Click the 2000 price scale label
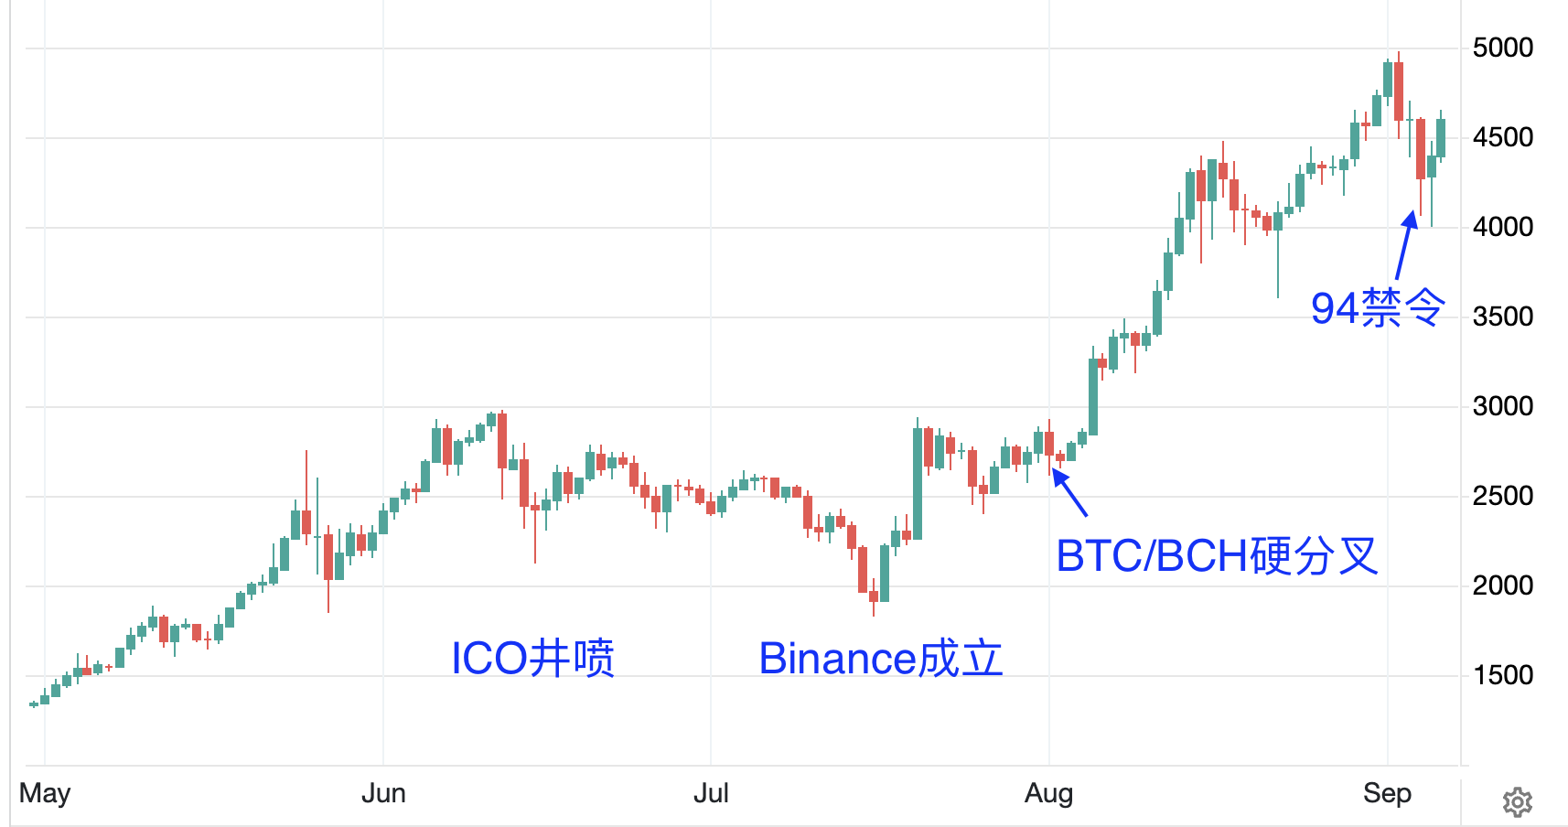Screen dimensions: 1568x827 [x=1503, y=585]
